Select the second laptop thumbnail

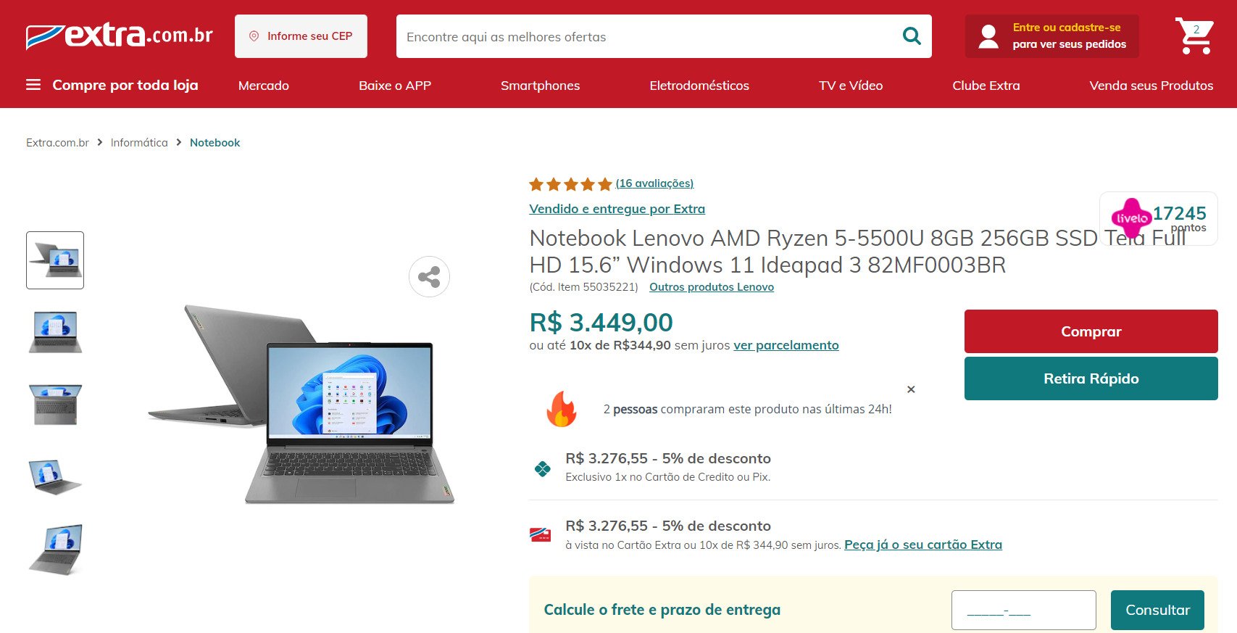[x=55, y=332]
